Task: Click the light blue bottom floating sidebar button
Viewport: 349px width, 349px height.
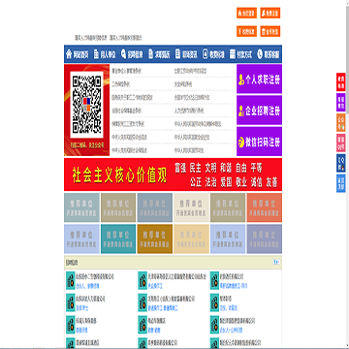Action: click(341, 183)
